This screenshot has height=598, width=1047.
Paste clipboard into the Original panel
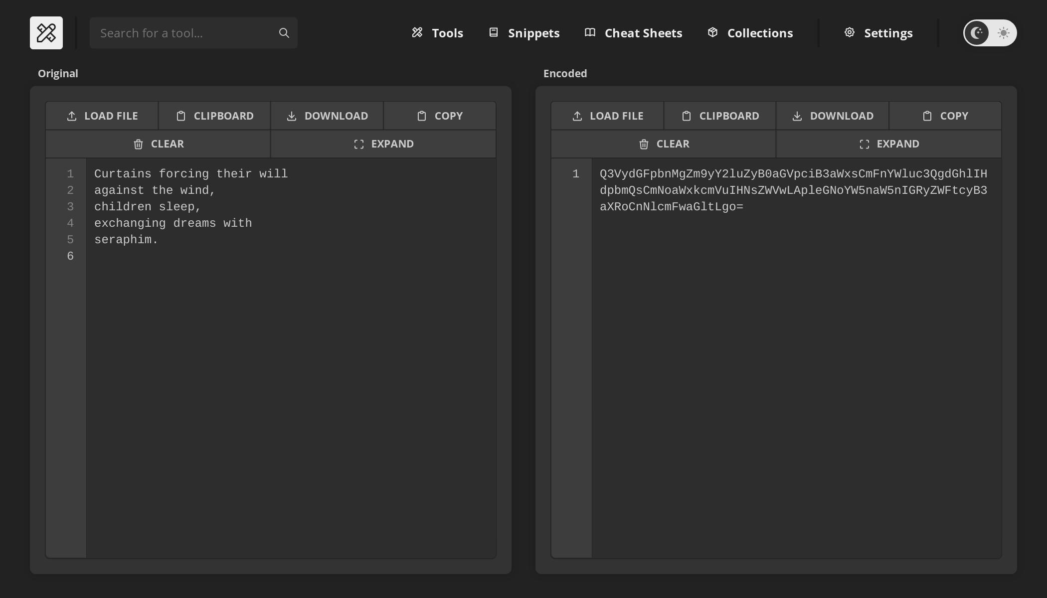tap(213, 115)
